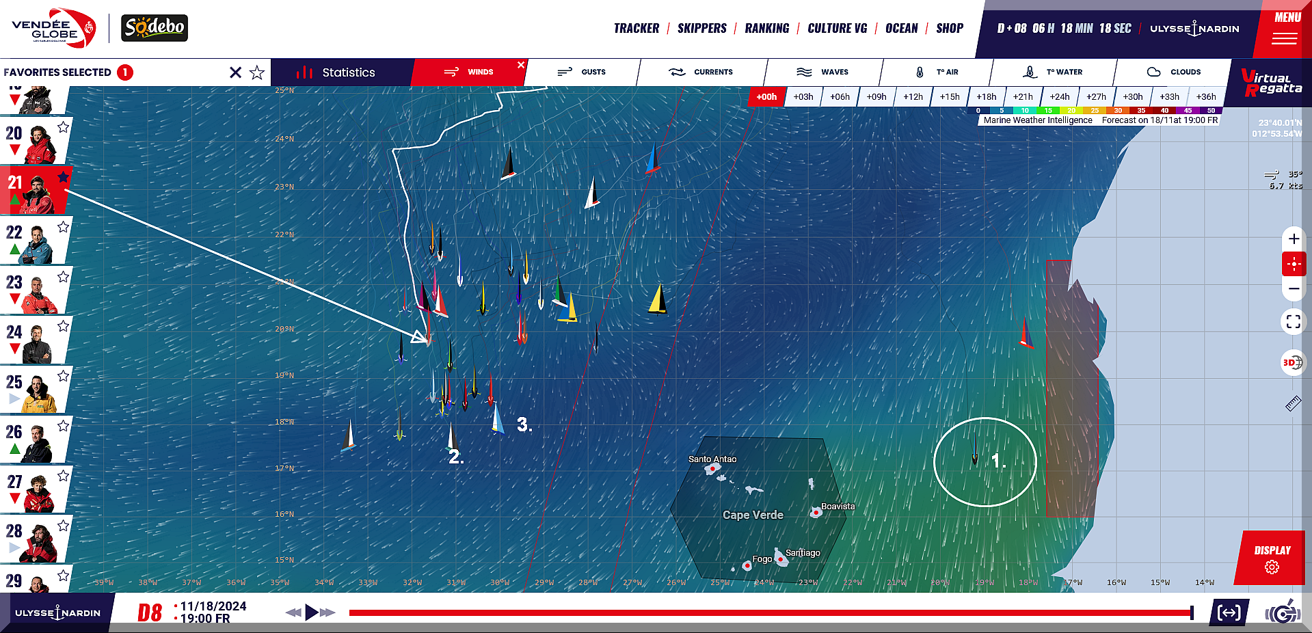
Task: Recenter map using the red target icon
Action: coord(1294,264)
